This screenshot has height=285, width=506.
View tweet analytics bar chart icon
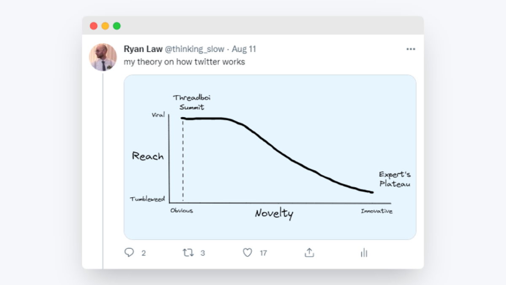pyautogui.click(x=364, y=253)
